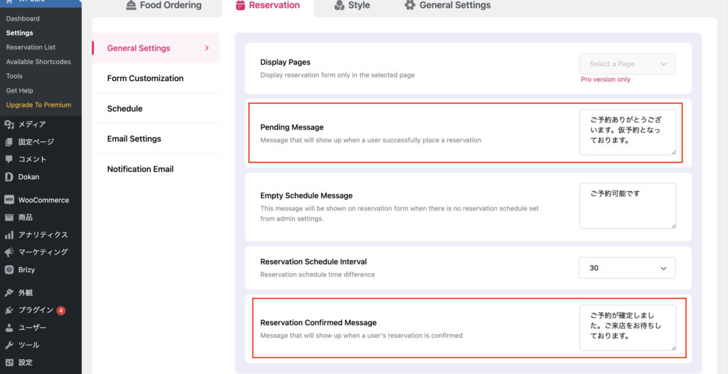This screenshot has height=374, width=728.
Task: Open the Email Settings section
Action: coord(134,139)
